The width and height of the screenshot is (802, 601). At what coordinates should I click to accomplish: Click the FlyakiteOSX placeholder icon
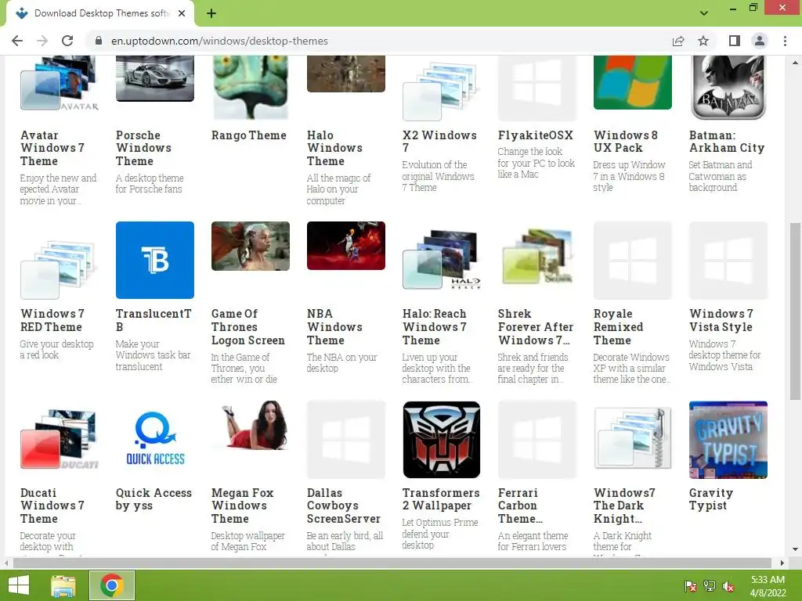point(537,88)
